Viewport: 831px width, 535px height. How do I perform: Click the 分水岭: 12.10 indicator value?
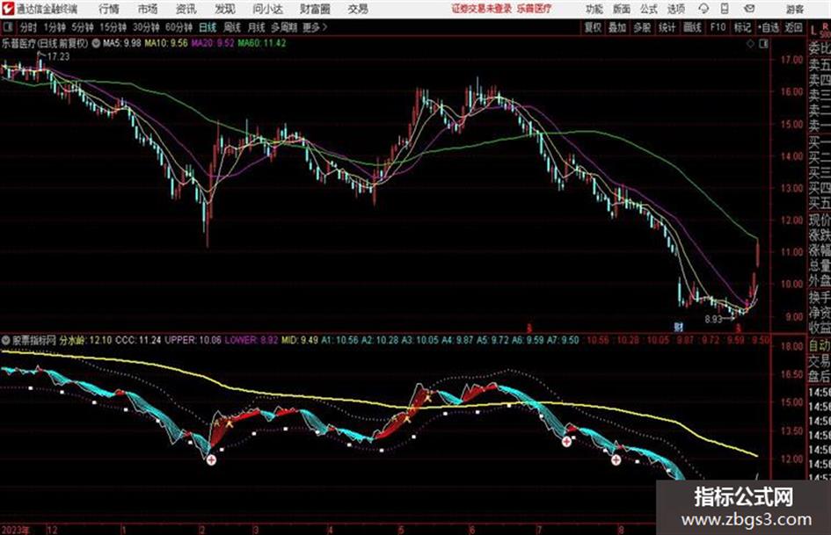pyautogui.click(x=85, y=340)
